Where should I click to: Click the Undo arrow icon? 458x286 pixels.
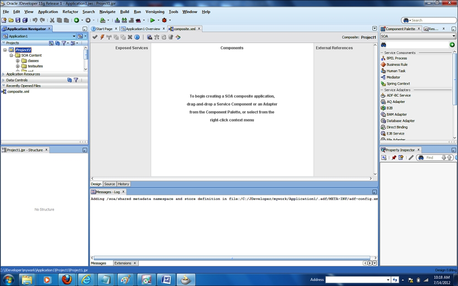coord(35,20)
